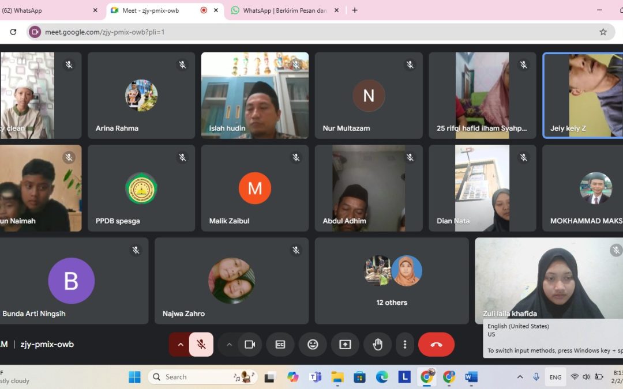623x389 pixels.
Task: Bookmark this page with star icon
Action: click(x=603, y=32)
